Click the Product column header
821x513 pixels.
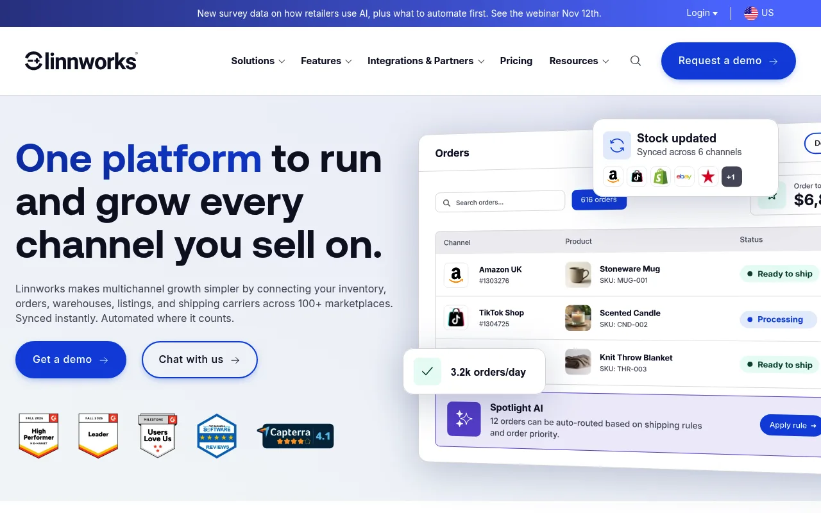579,241
